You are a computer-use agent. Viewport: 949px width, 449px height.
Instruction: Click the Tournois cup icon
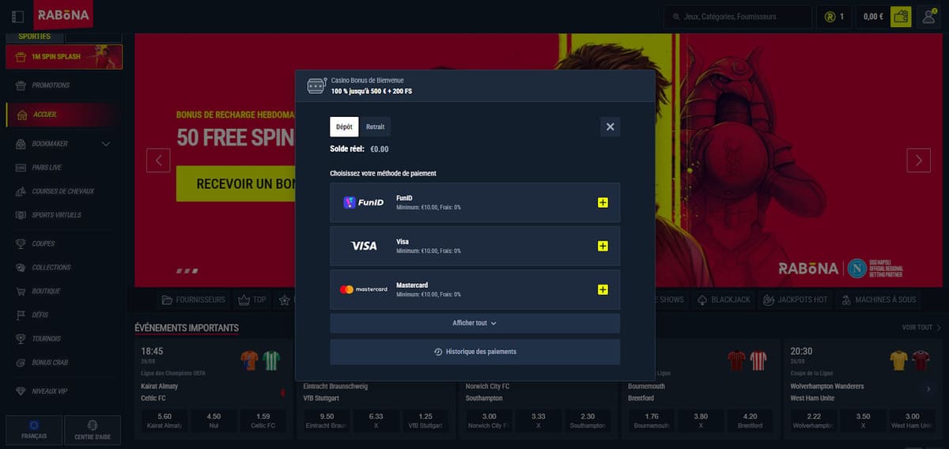[x=21, y=338]
